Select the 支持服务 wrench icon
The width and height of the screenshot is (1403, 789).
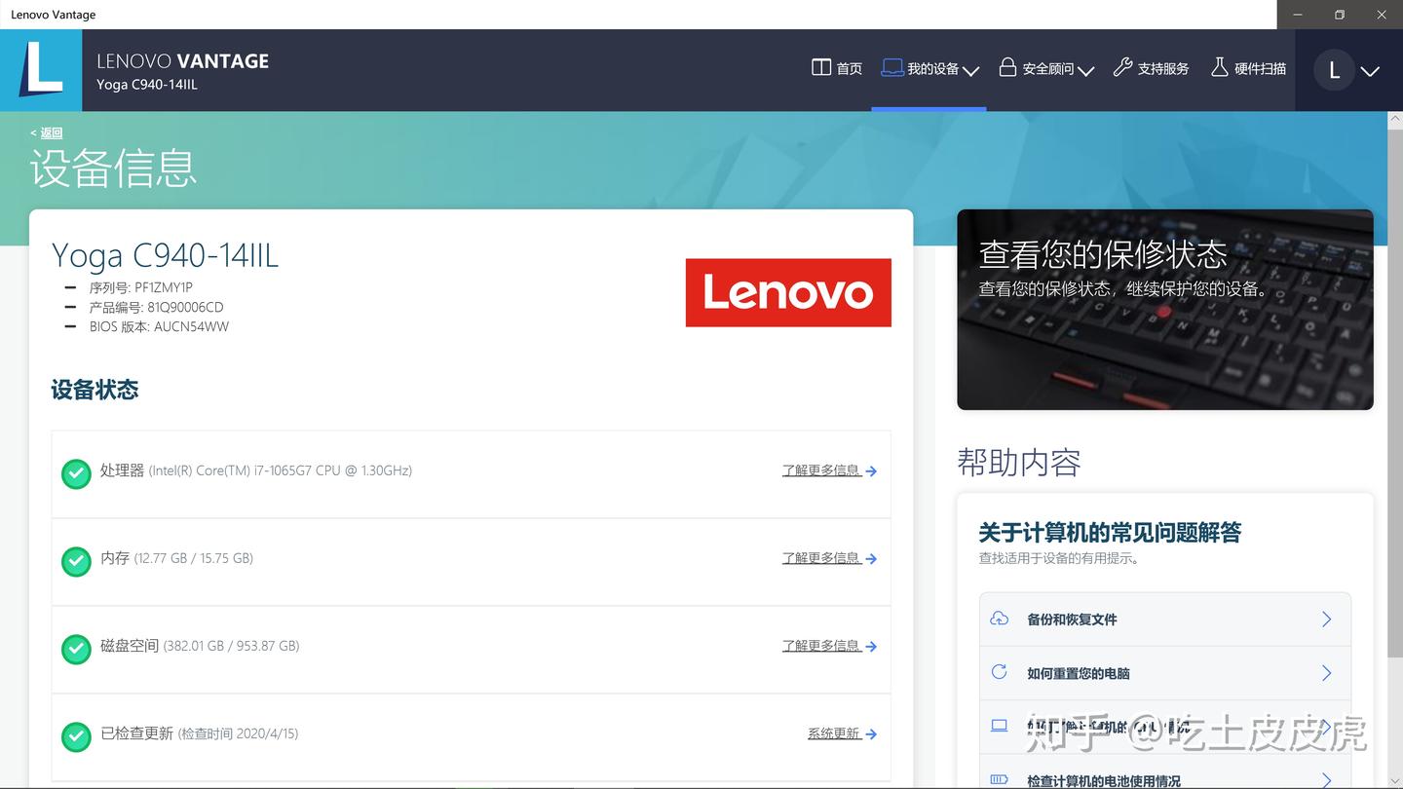1122,67
